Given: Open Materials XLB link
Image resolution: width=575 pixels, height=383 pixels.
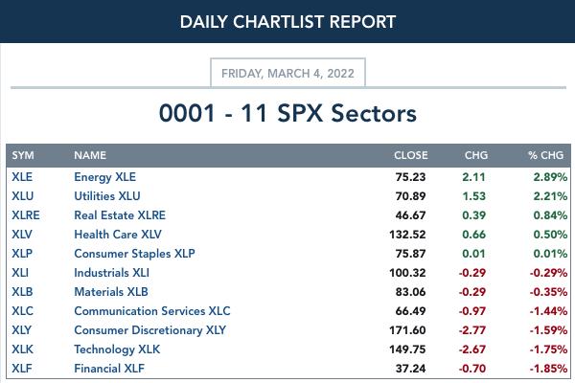Looking at the screenshot, I should [x=111, y=292].
